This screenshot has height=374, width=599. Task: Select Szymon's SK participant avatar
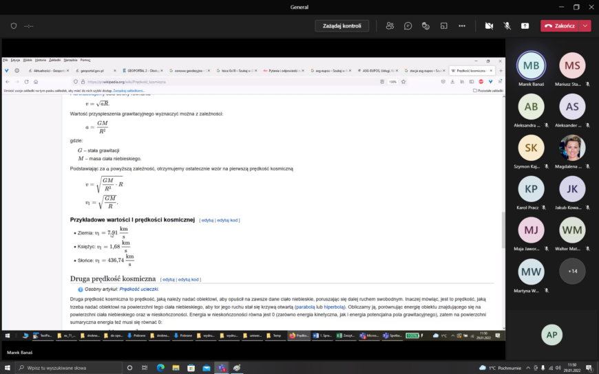tap(531, 148)
